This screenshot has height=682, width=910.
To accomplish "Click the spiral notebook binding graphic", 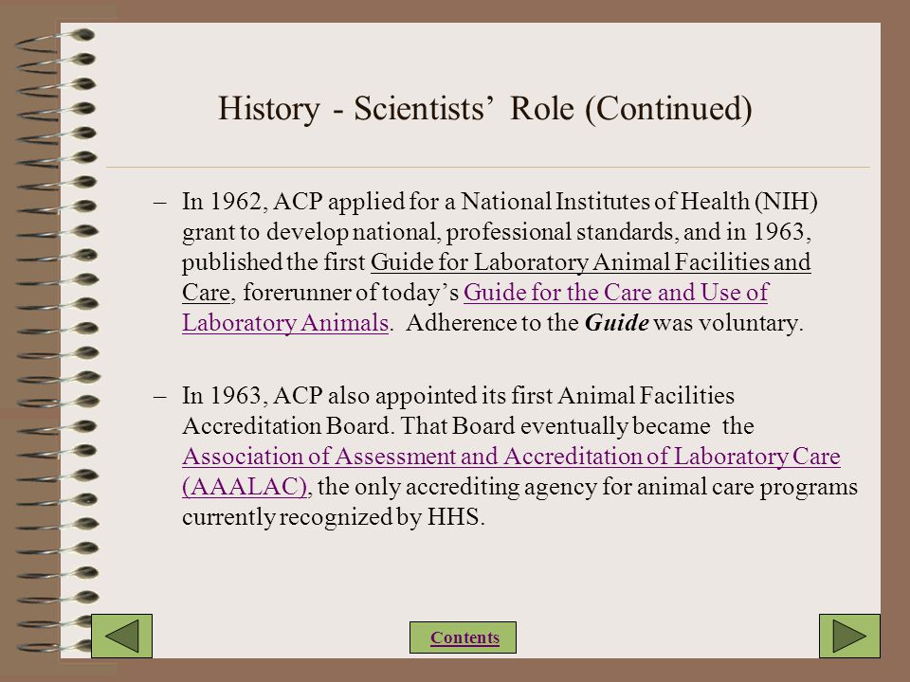I will click(56, 341).
